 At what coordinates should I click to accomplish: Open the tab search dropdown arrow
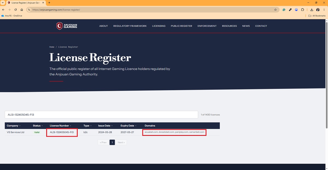2,3
